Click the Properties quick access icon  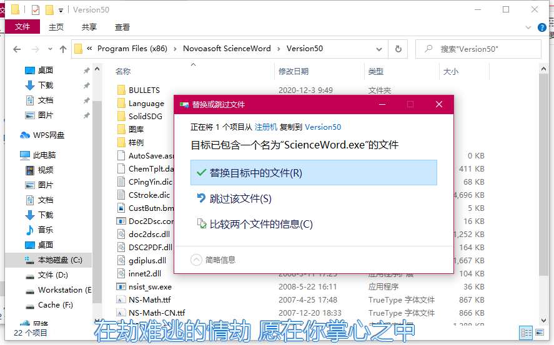click(x=36, y=10)
